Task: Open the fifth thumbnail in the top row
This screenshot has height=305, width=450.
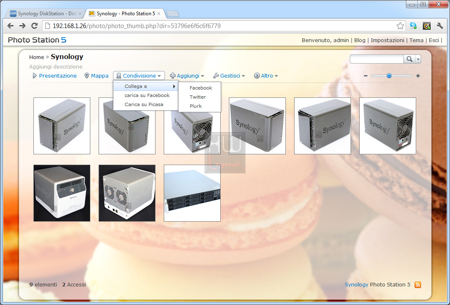Action: [x=322, y=126]
